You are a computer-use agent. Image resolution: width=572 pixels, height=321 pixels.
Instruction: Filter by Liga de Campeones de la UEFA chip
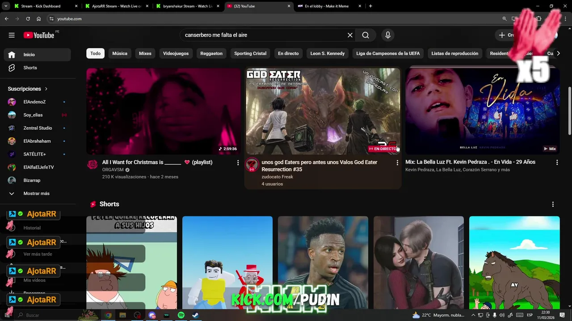click(x=388, y=53)
